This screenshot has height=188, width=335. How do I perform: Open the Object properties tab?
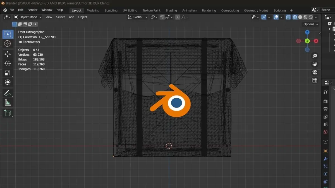click(325, 151)
